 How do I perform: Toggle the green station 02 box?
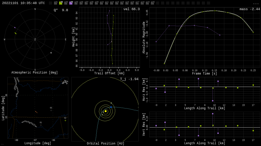tap(61, 3)
